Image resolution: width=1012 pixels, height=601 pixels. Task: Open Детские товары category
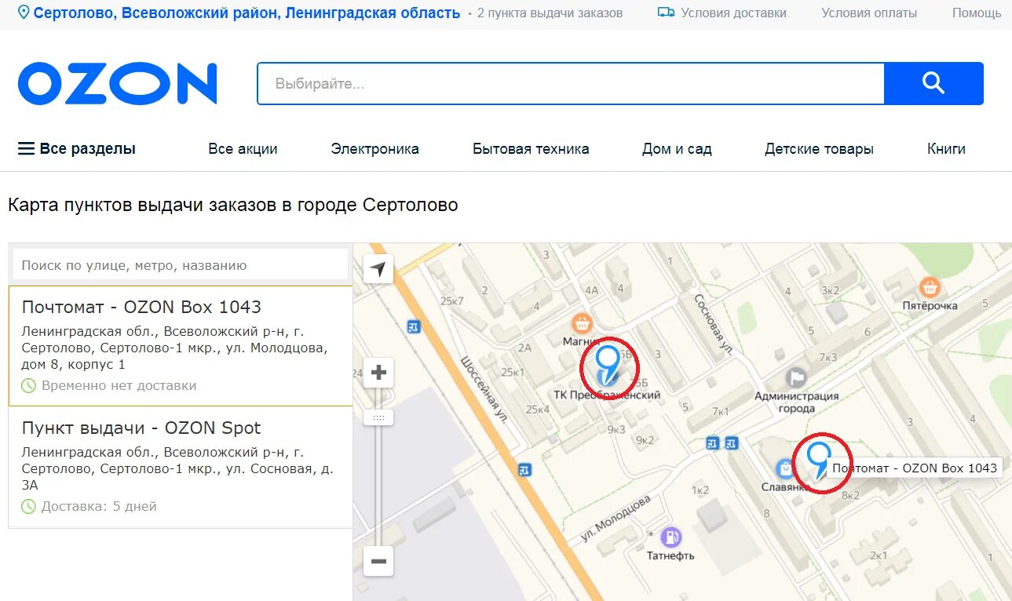[x=819, y=148]
